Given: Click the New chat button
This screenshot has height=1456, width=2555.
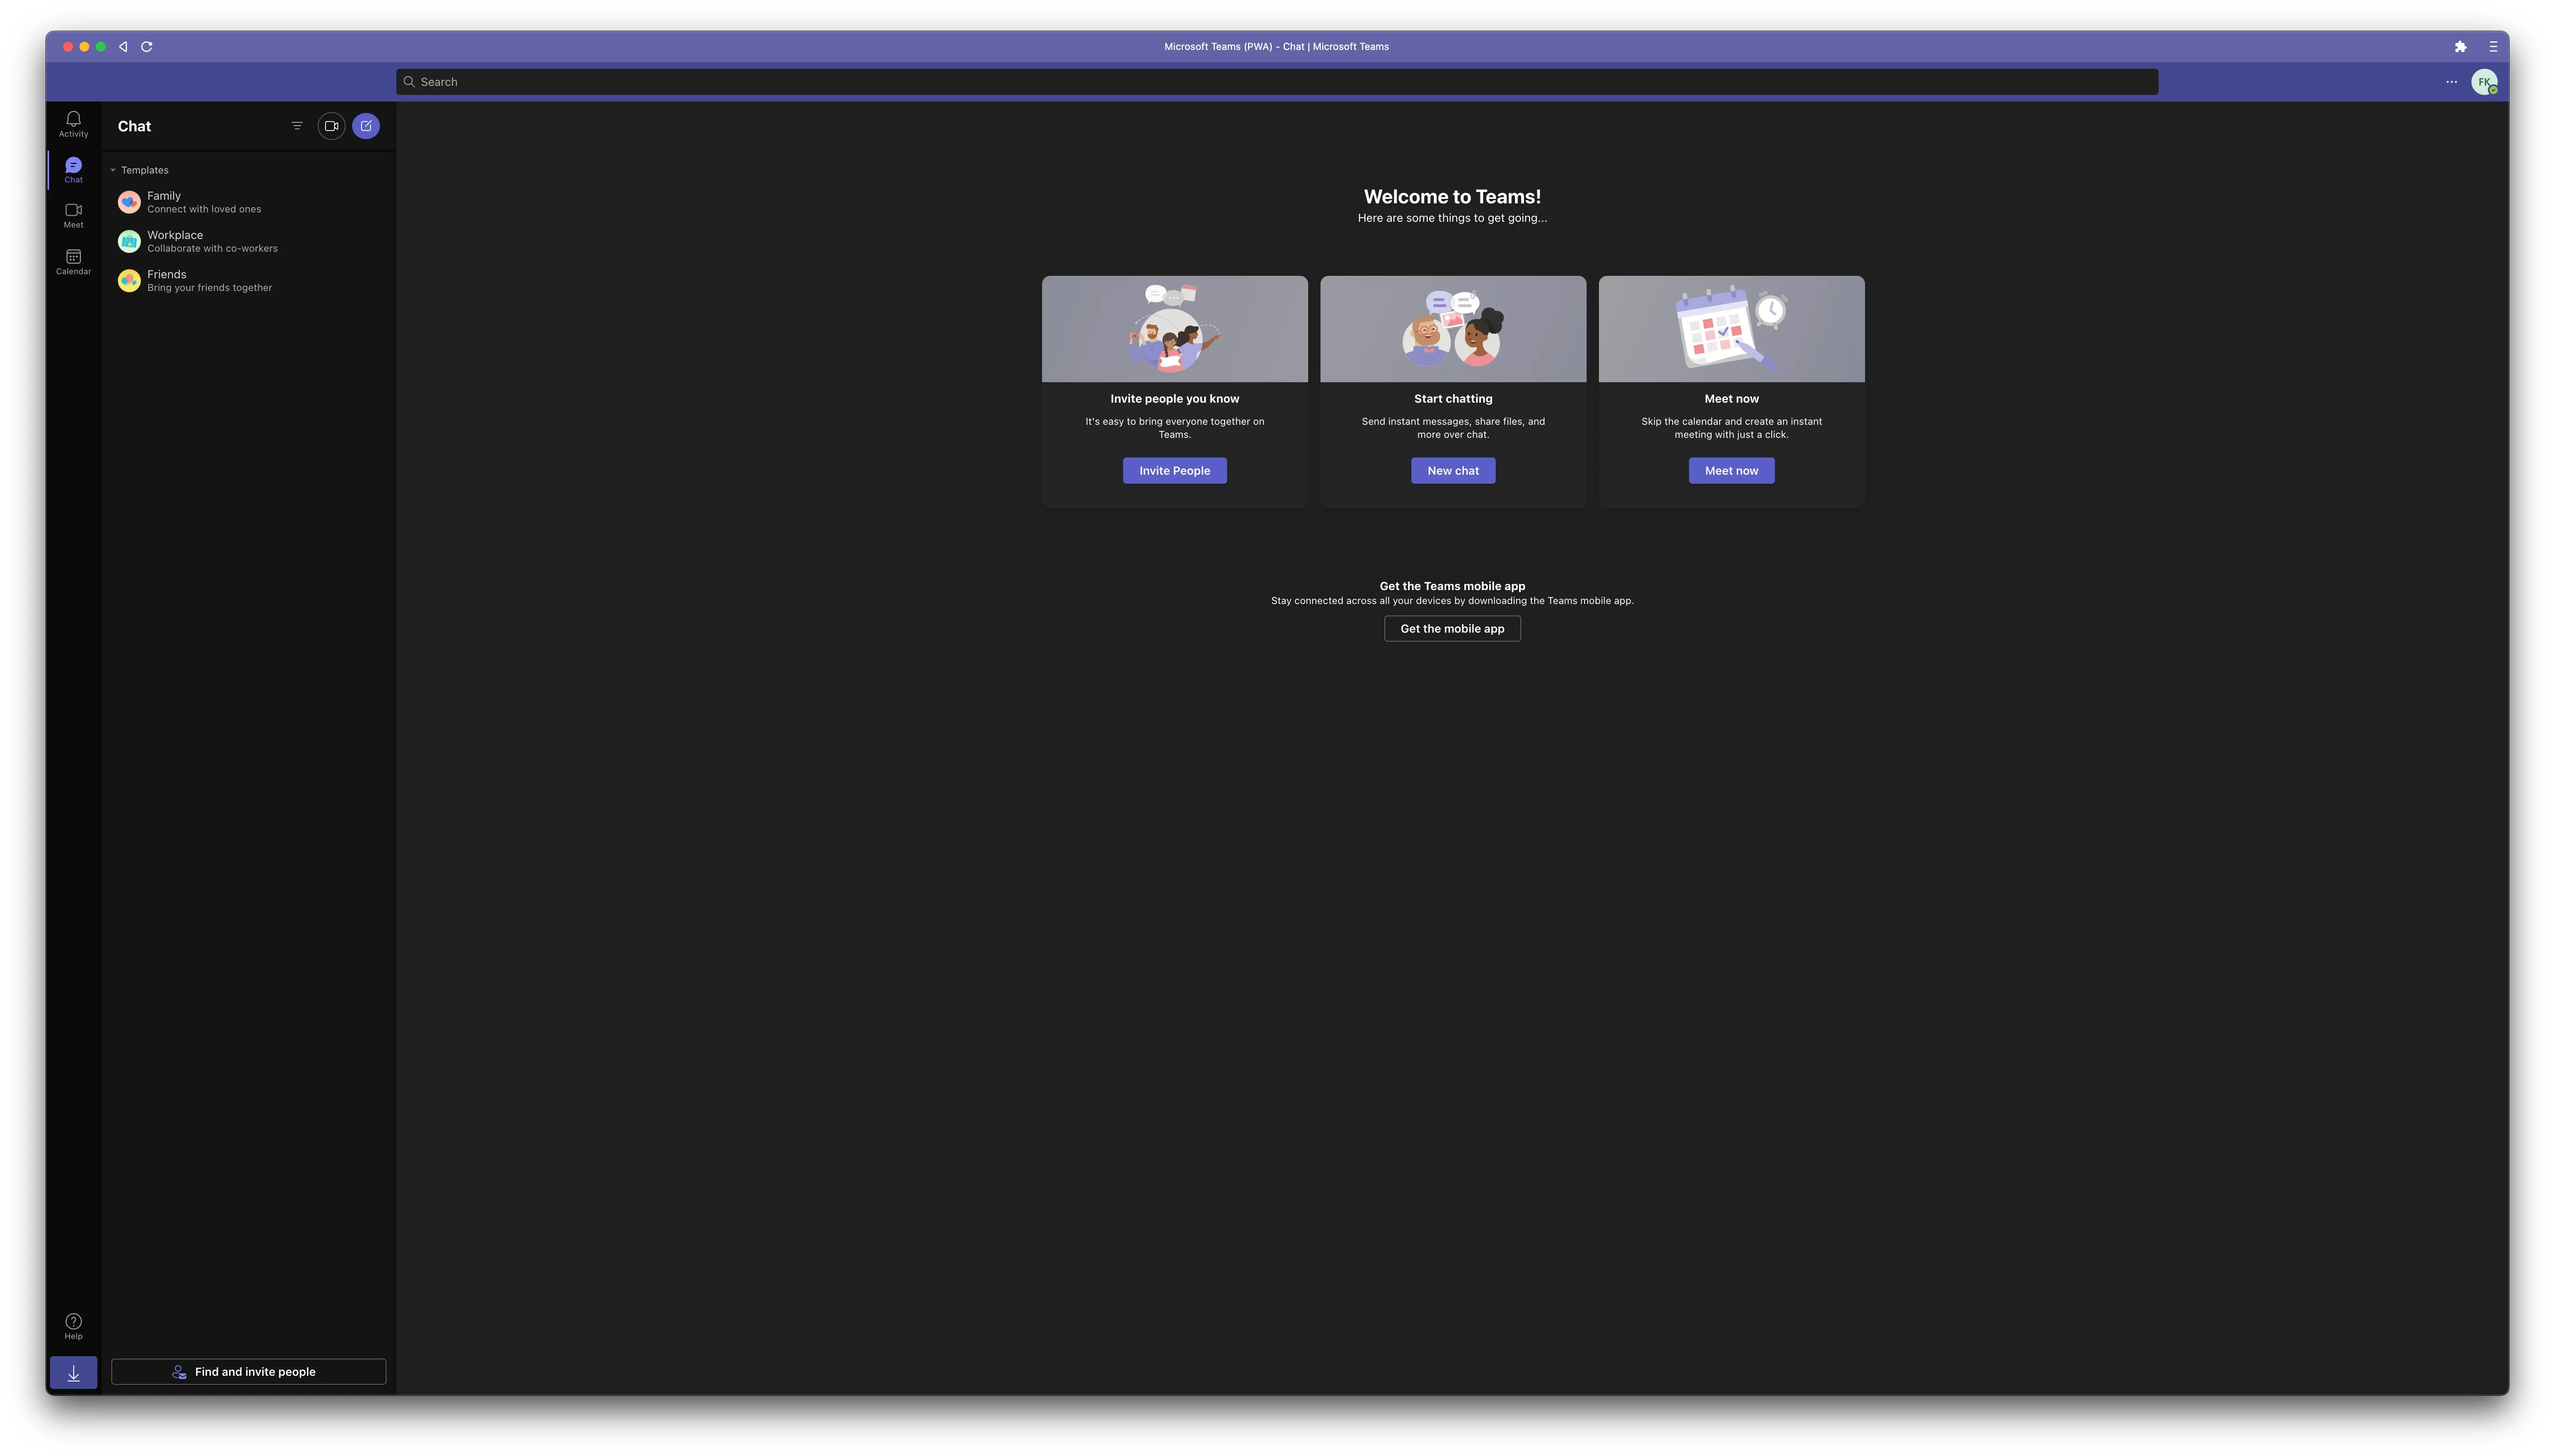Looking at the screenshot, I should [1453, 470].
